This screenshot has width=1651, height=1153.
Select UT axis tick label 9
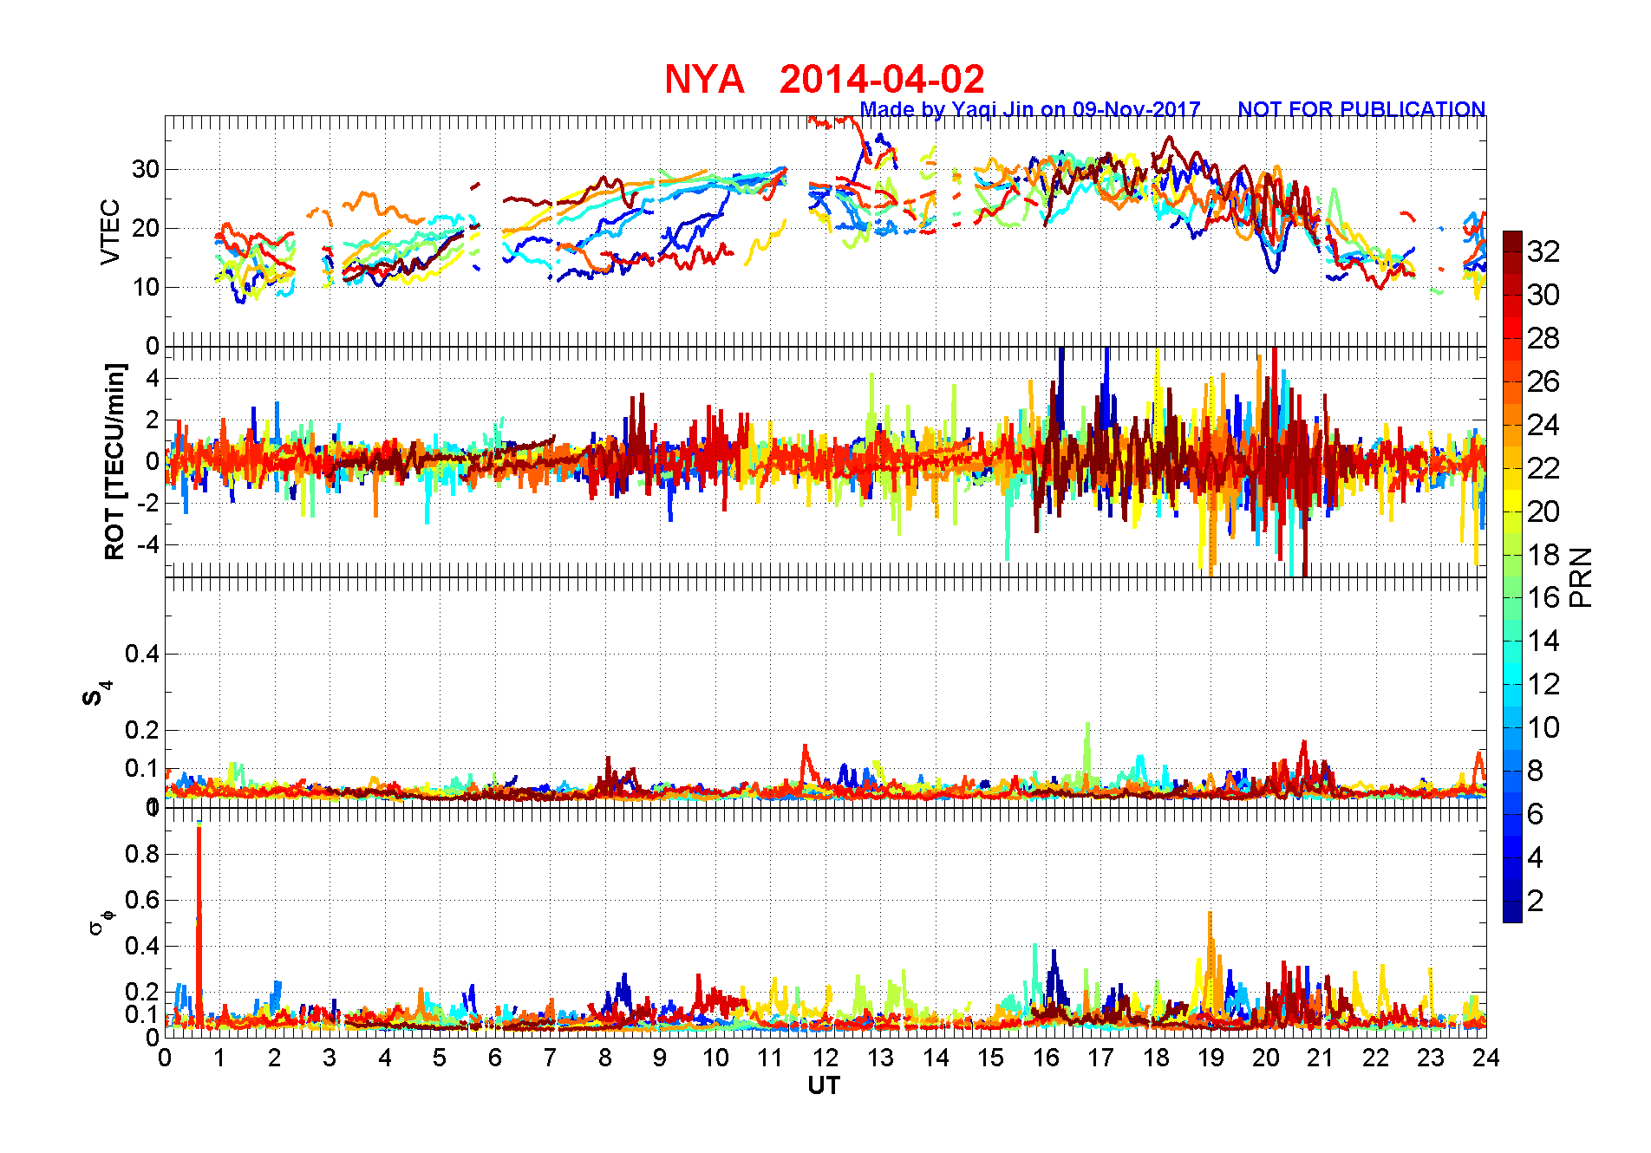660,1058
